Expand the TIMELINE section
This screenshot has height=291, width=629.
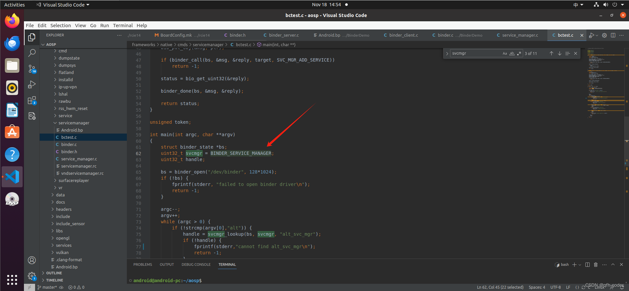click(x=83, y=280)
